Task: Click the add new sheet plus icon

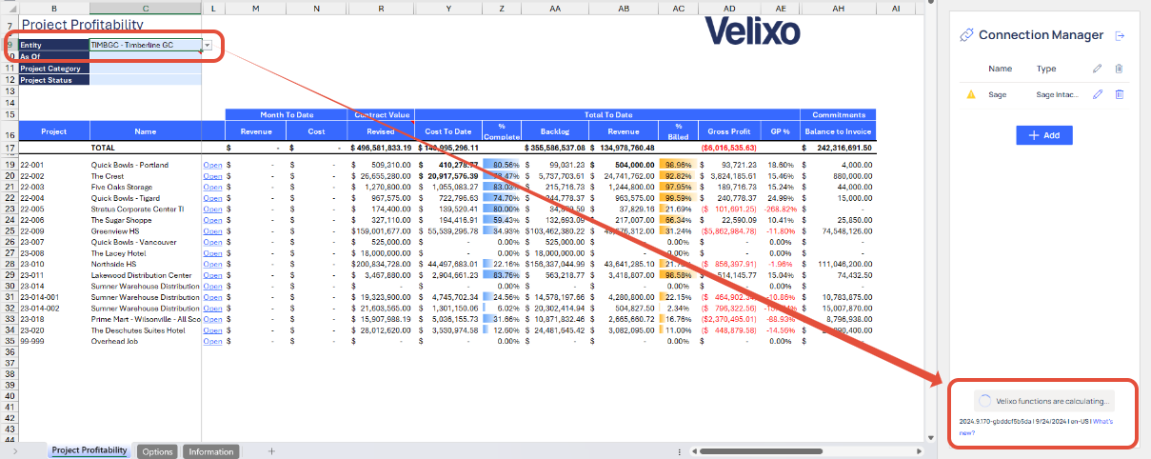Action: 271,451
